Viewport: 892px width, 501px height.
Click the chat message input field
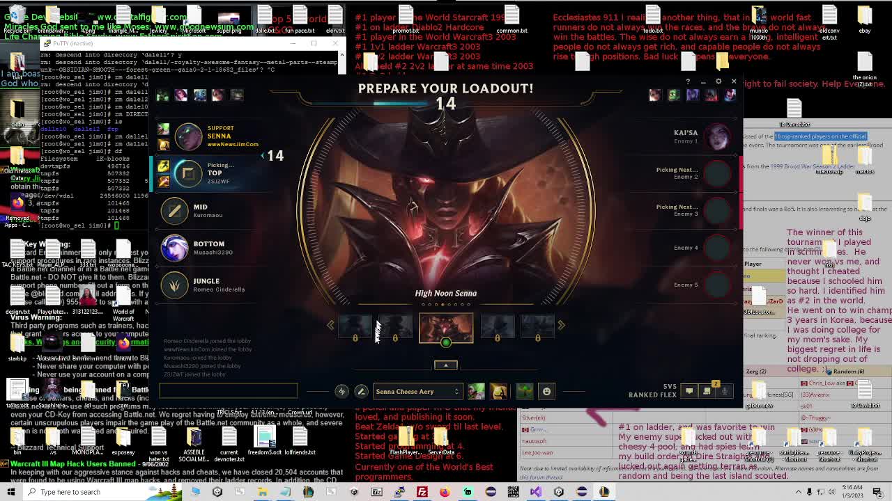228,390
